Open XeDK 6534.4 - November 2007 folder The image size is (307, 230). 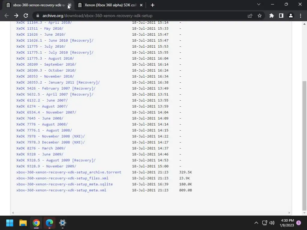[x=46, y=112]
